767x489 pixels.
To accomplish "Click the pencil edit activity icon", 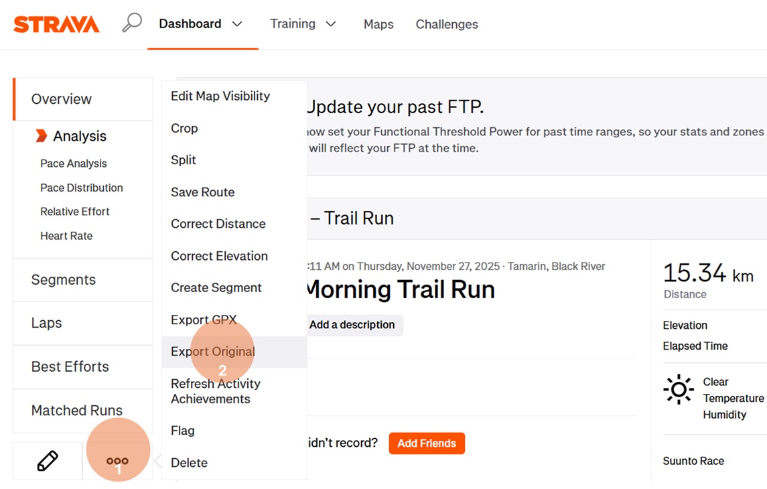I will coord(46,461).
